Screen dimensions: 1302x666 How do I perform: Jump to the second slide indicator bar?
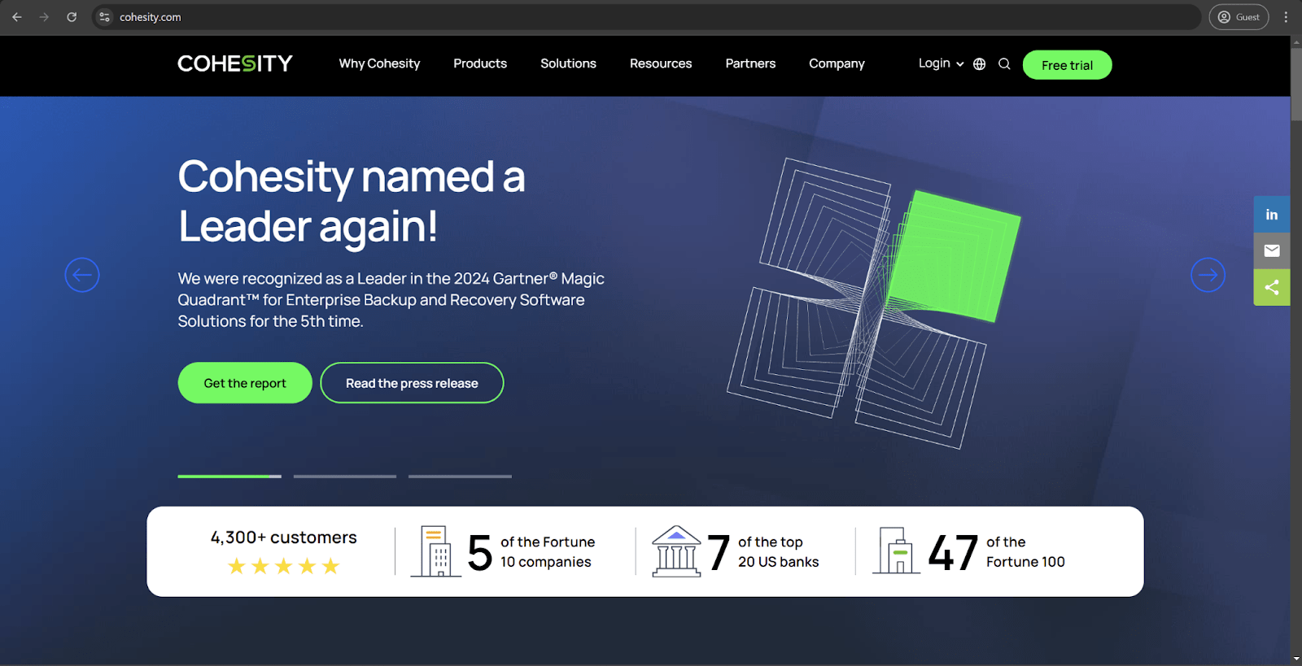coord(344,477)
